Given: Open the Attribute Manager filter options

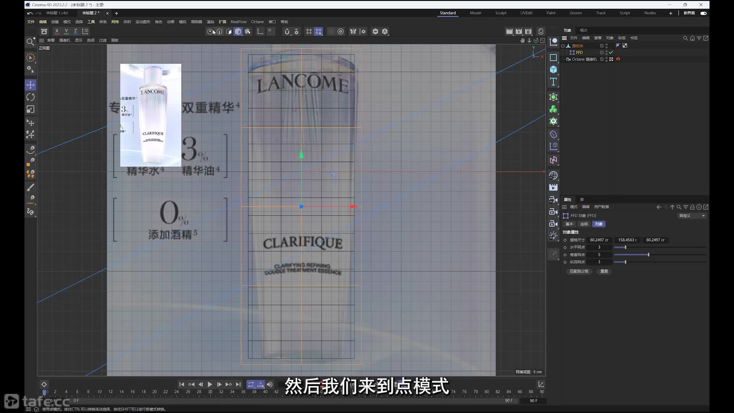Looking at the screenshot, I should tap(686, 207).
